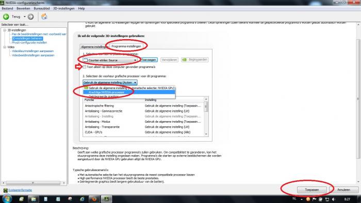This screenshot has height=203, width=361.
Task: Open the small arrow next to Terug
Action: pos(25,16)
